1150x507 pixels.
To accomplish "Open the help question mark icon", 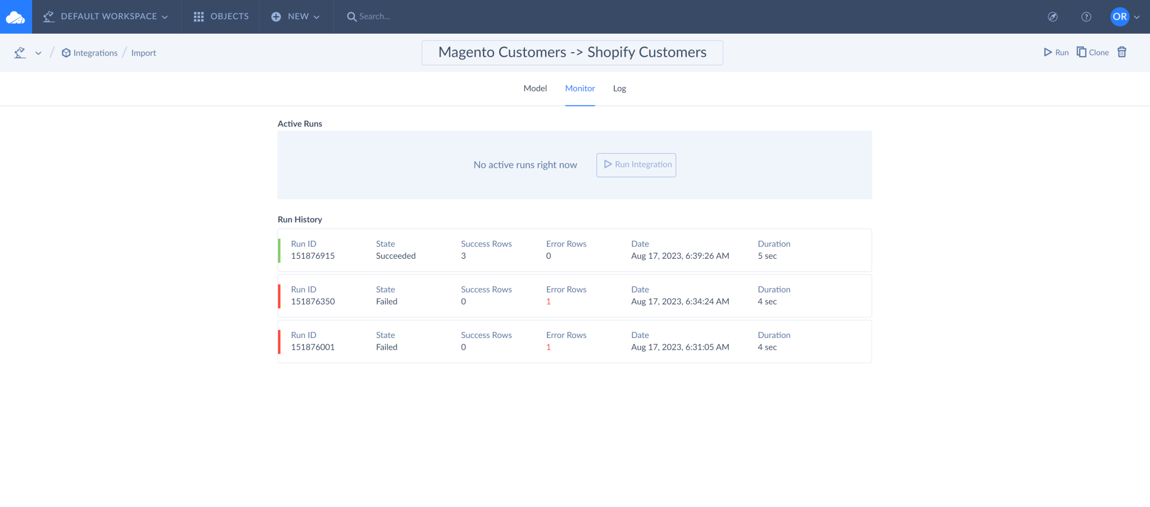I will [x=1087, y=17].
